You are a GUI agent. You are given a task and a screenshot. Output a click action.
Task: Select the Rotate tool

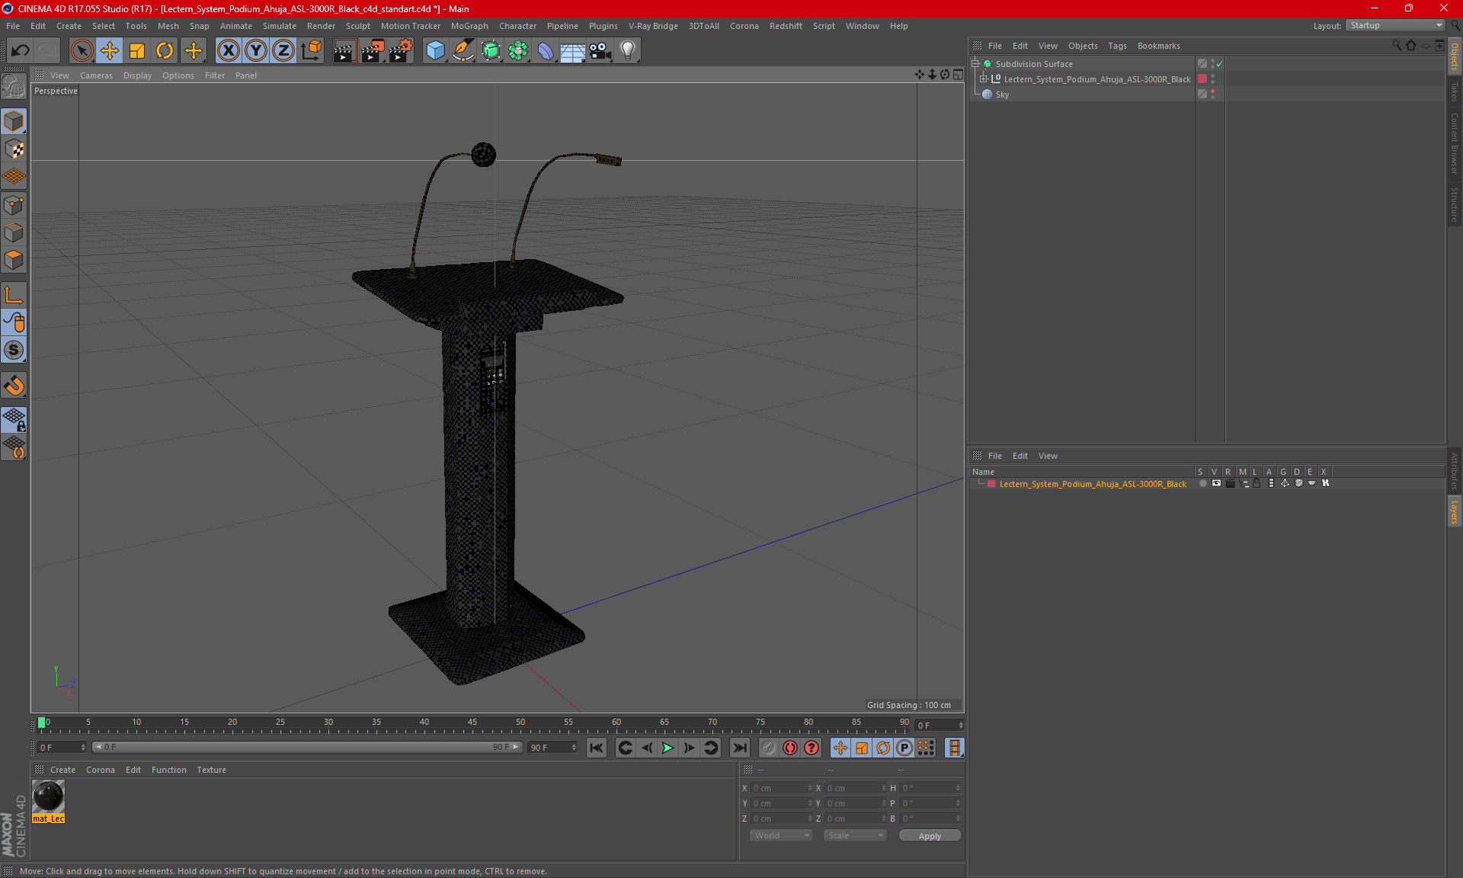coord(165,50)
